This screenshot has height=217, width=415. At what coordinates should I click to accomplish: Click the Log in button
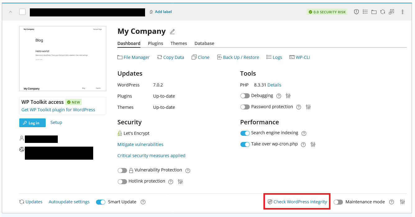point(32,123)
